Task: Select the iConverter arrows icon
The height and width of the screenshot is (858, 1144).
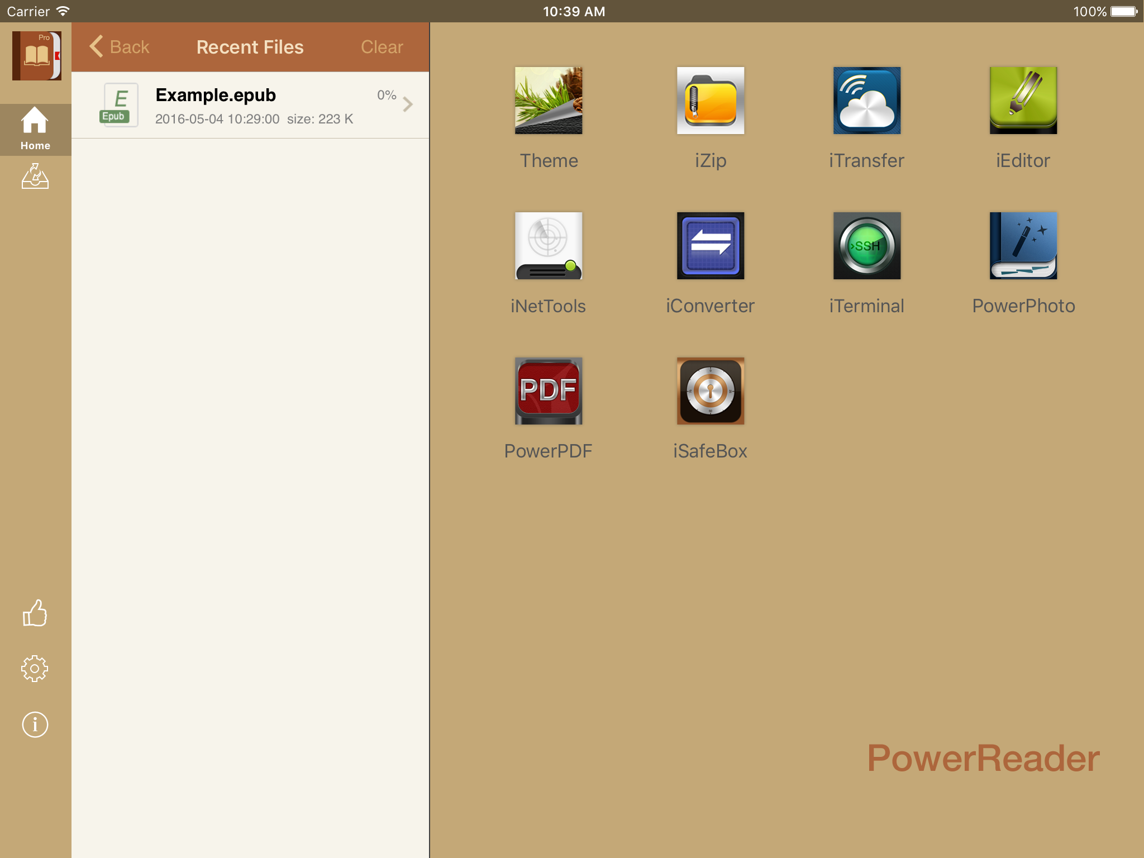Action: [x=710, y=246]
